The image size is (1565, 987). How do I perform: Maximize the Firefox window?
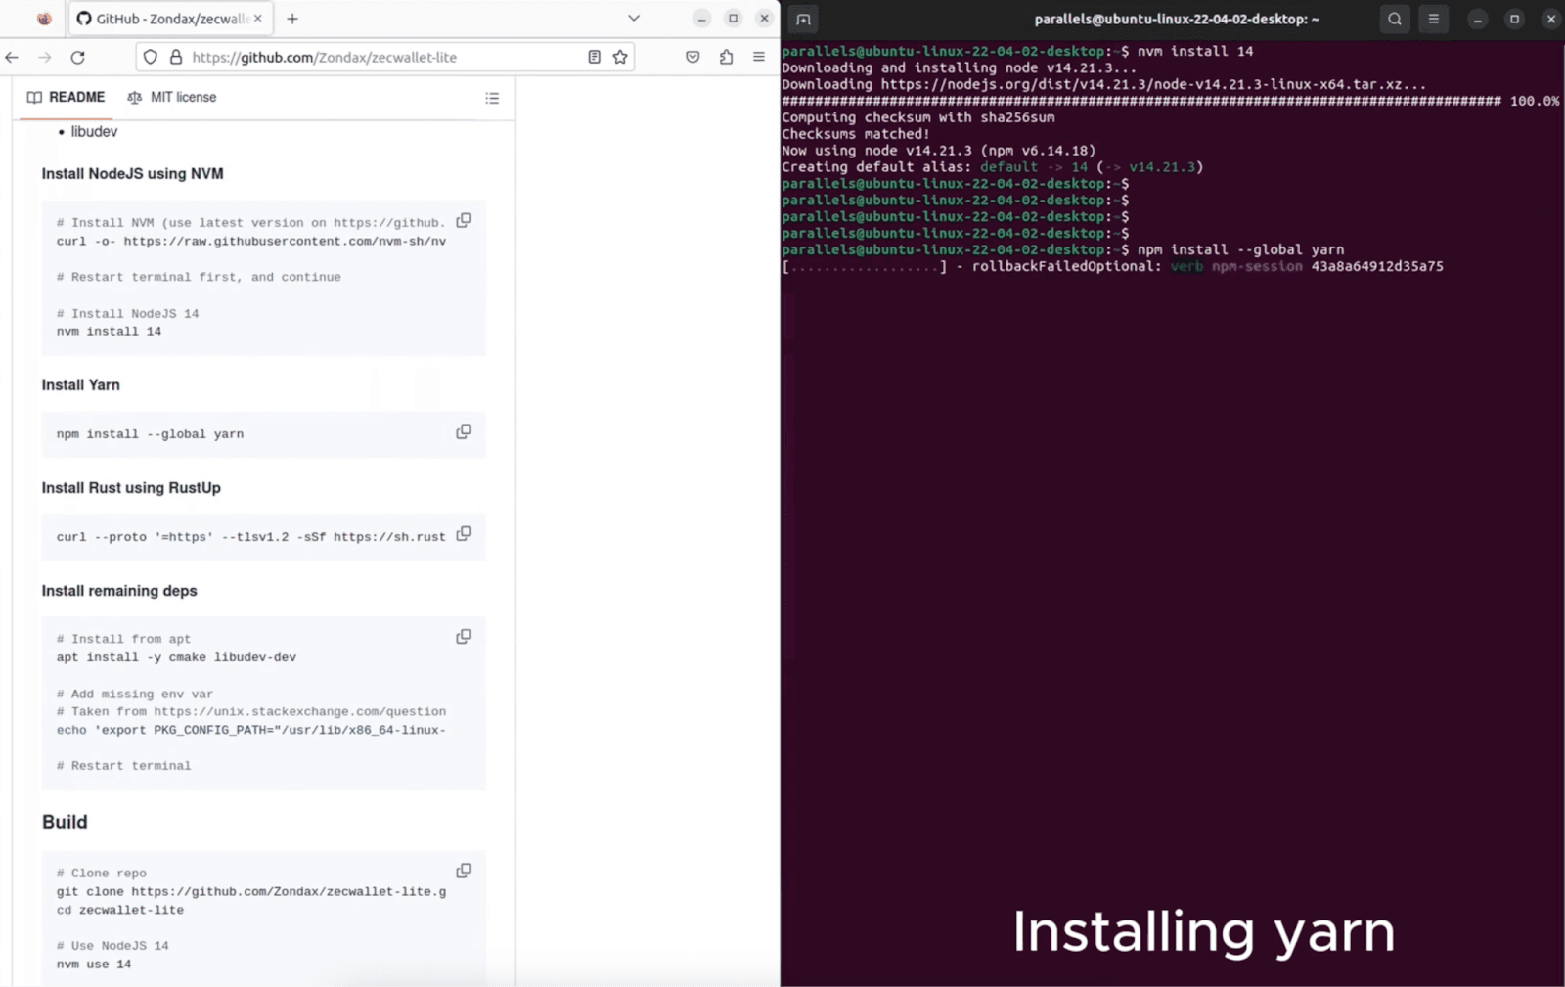pos(733,19)
